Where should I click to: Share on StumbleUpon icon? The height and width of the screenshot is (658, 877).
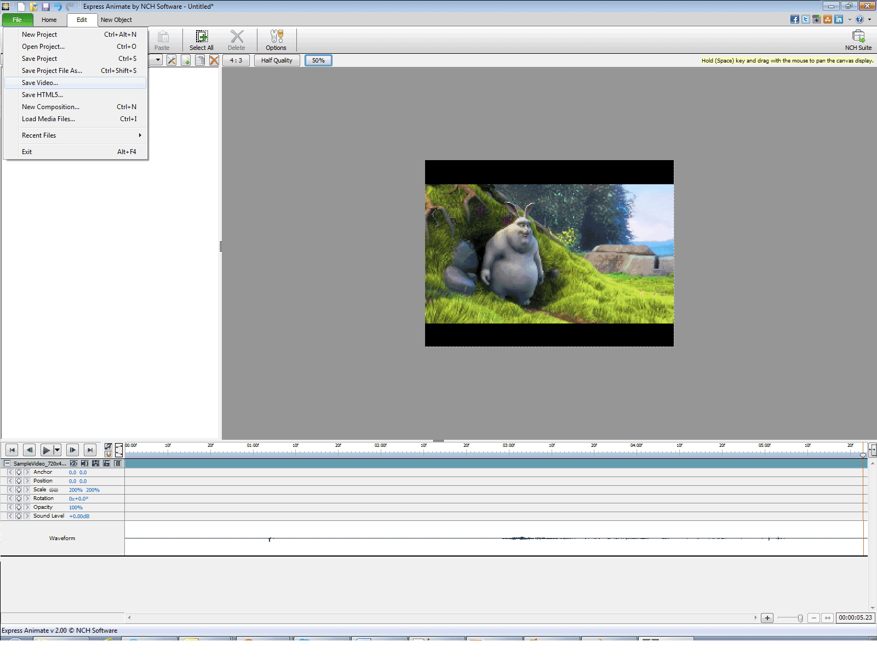pos(827,19)
